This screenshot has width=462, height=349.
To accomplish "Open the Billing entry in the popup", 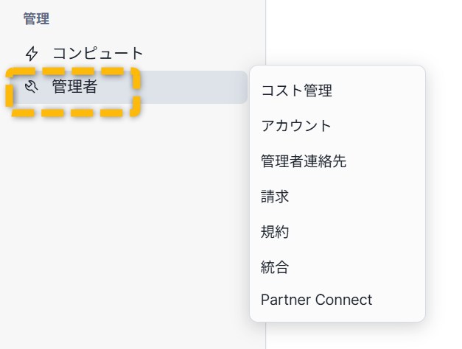I will (x=275, y=197).
